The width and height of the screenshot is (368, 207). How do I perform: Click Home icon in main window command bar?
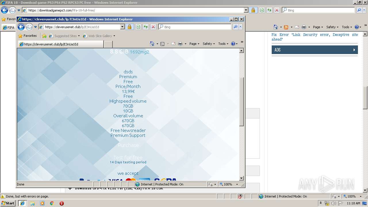tap(276, 27)
